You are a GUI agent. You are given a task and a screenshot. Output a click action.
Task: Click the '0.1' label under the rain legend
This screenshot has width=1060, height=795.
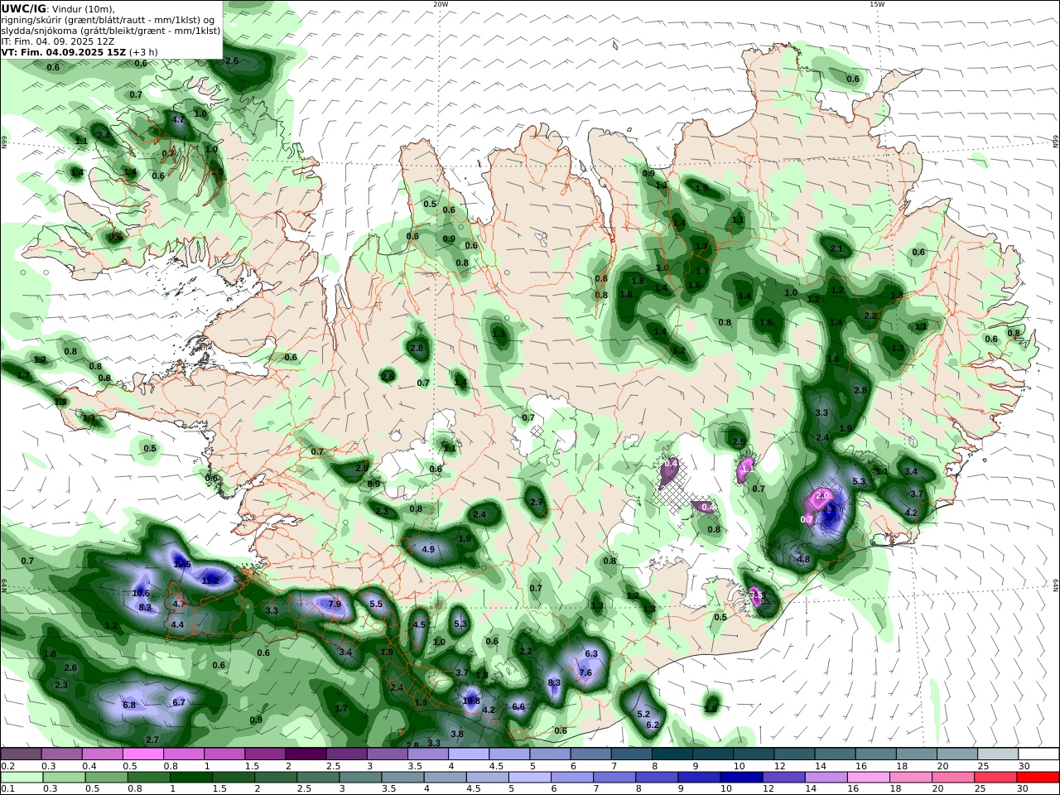7,789
